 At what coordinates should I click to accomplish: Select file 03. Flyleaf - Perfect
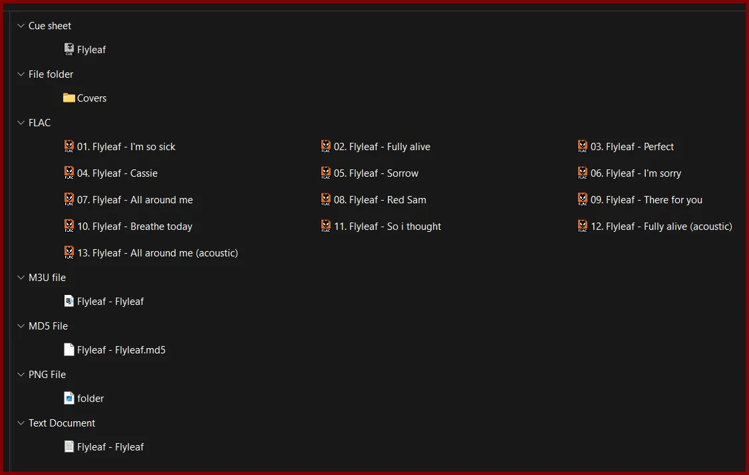point(632,146)
